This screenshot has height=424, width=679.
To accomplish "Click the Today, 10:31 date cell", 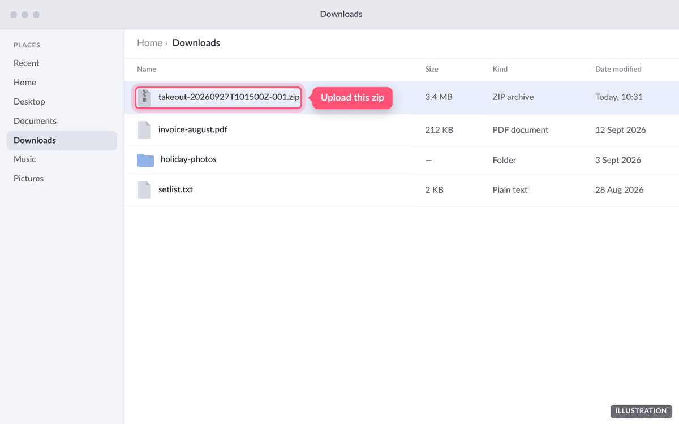I will pyautogui.click(x=619, y=97).
